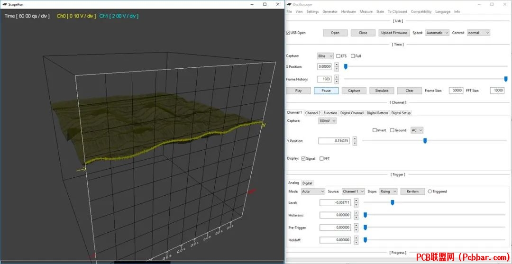Increase trigger Level with up stepper arrow
This screenshot has height=264, width=512.
(x=356, y=200)
